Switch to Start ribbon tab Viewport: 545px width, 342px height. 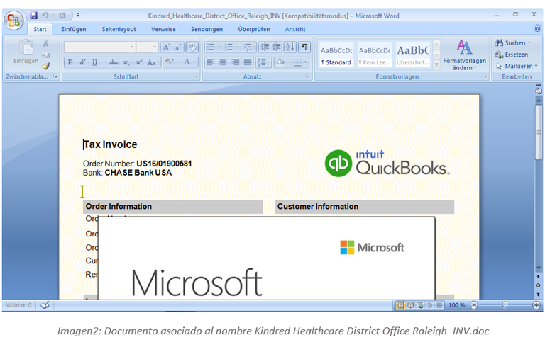click(40, 29)
